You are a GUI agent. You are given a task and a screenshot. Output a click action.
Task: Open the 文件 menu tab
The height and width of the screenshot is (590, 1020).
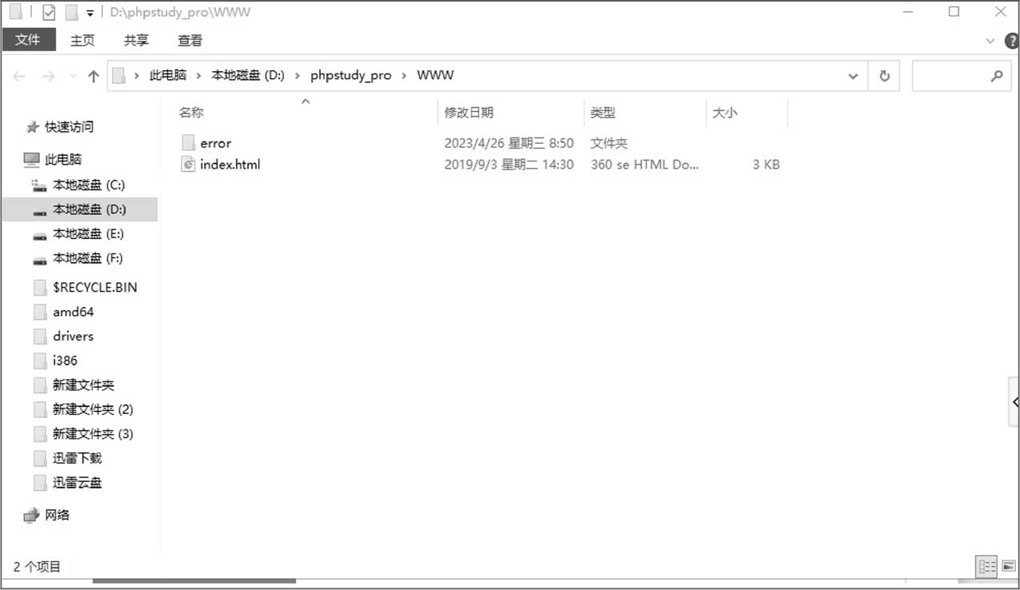pos(28,40)
